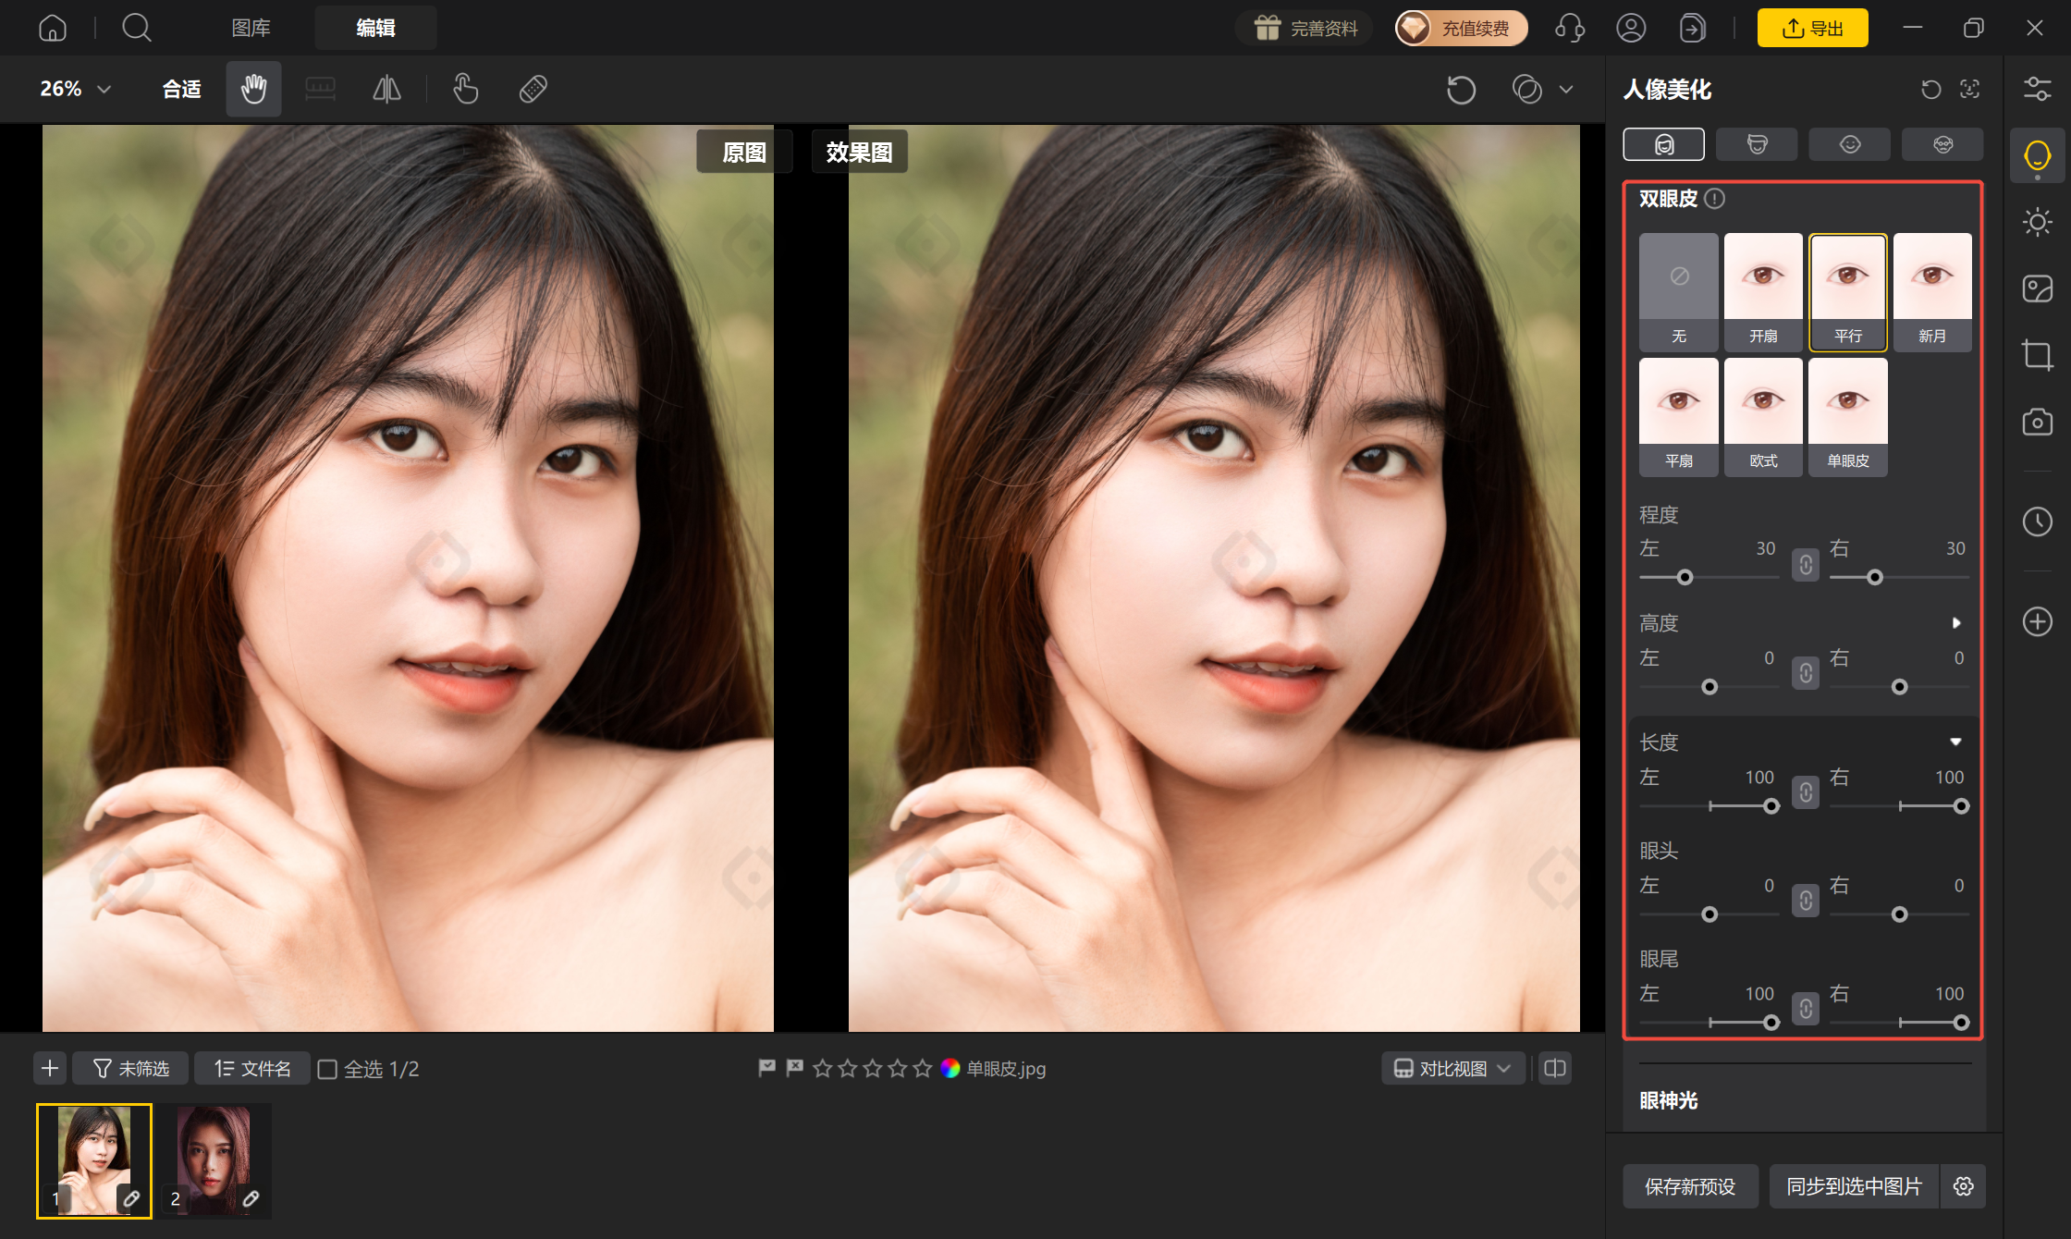
Task: Open the 26% zoom dropdown
Action: 76,89
